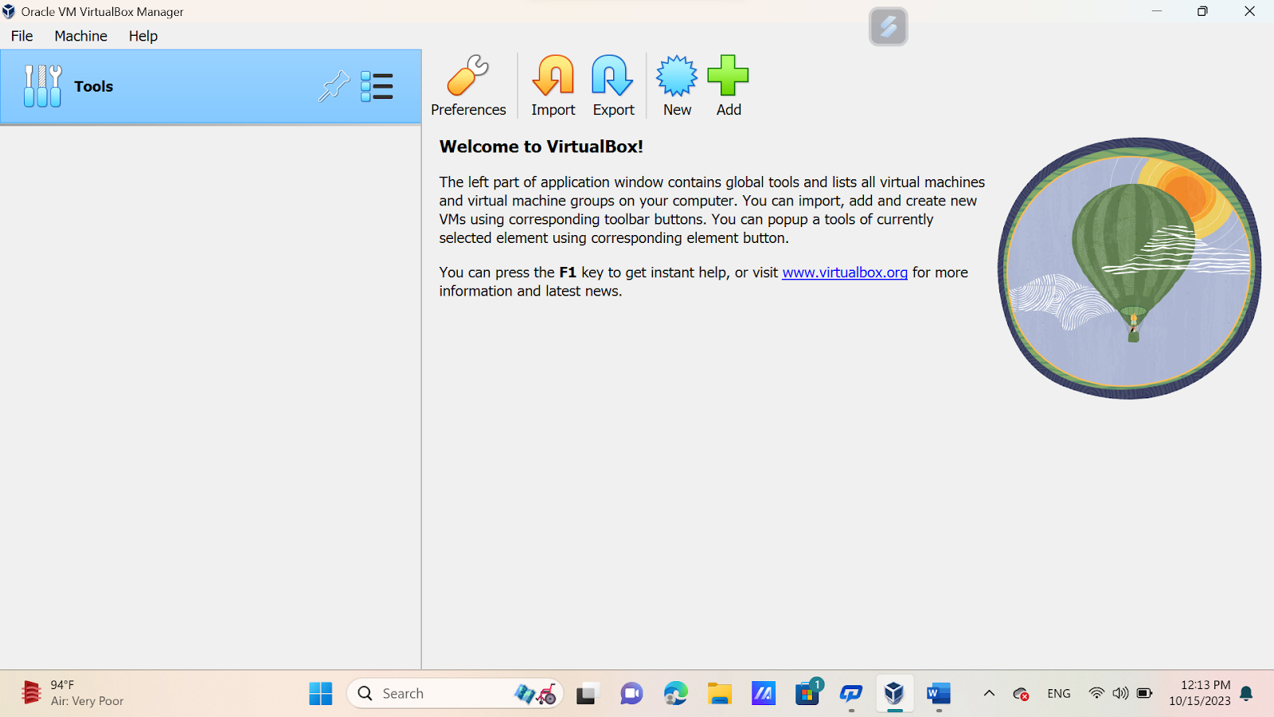Click the Welcome to VirtualBox! heading

pos(541,147)
